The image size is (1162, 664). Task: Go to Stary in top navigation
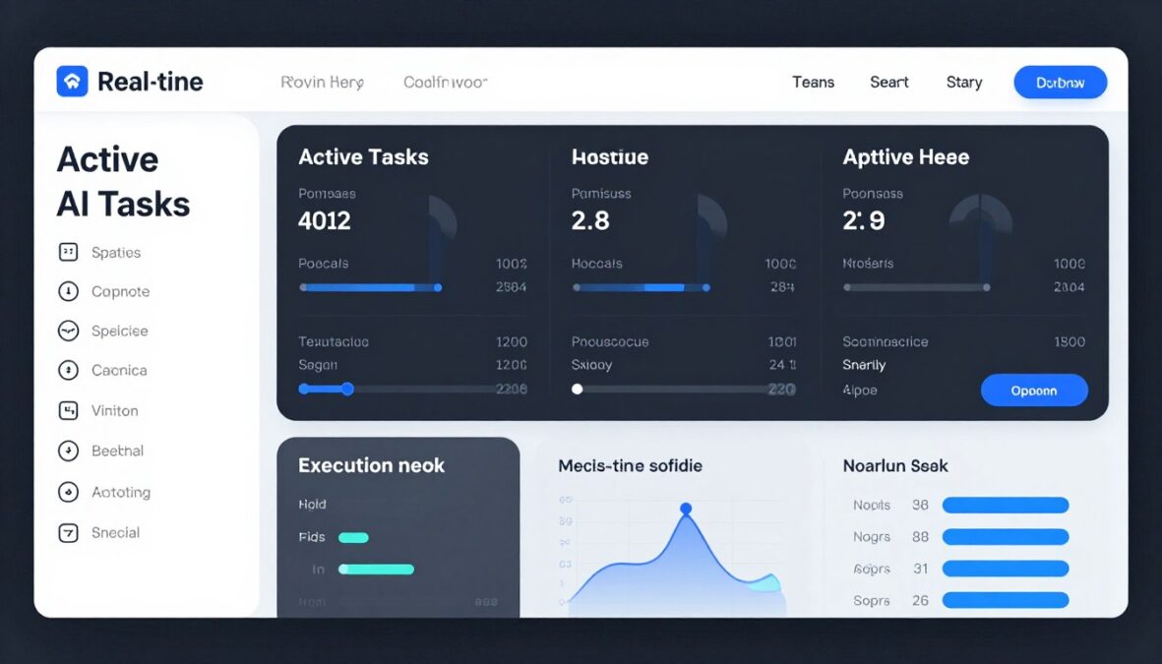click(x=964, y=83)
